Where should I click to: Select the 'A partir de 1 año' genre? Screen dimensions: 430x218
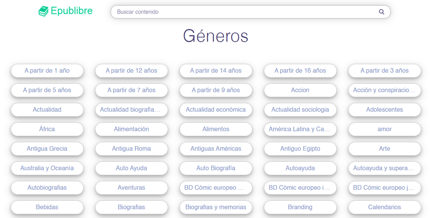[x=47, y=71]
